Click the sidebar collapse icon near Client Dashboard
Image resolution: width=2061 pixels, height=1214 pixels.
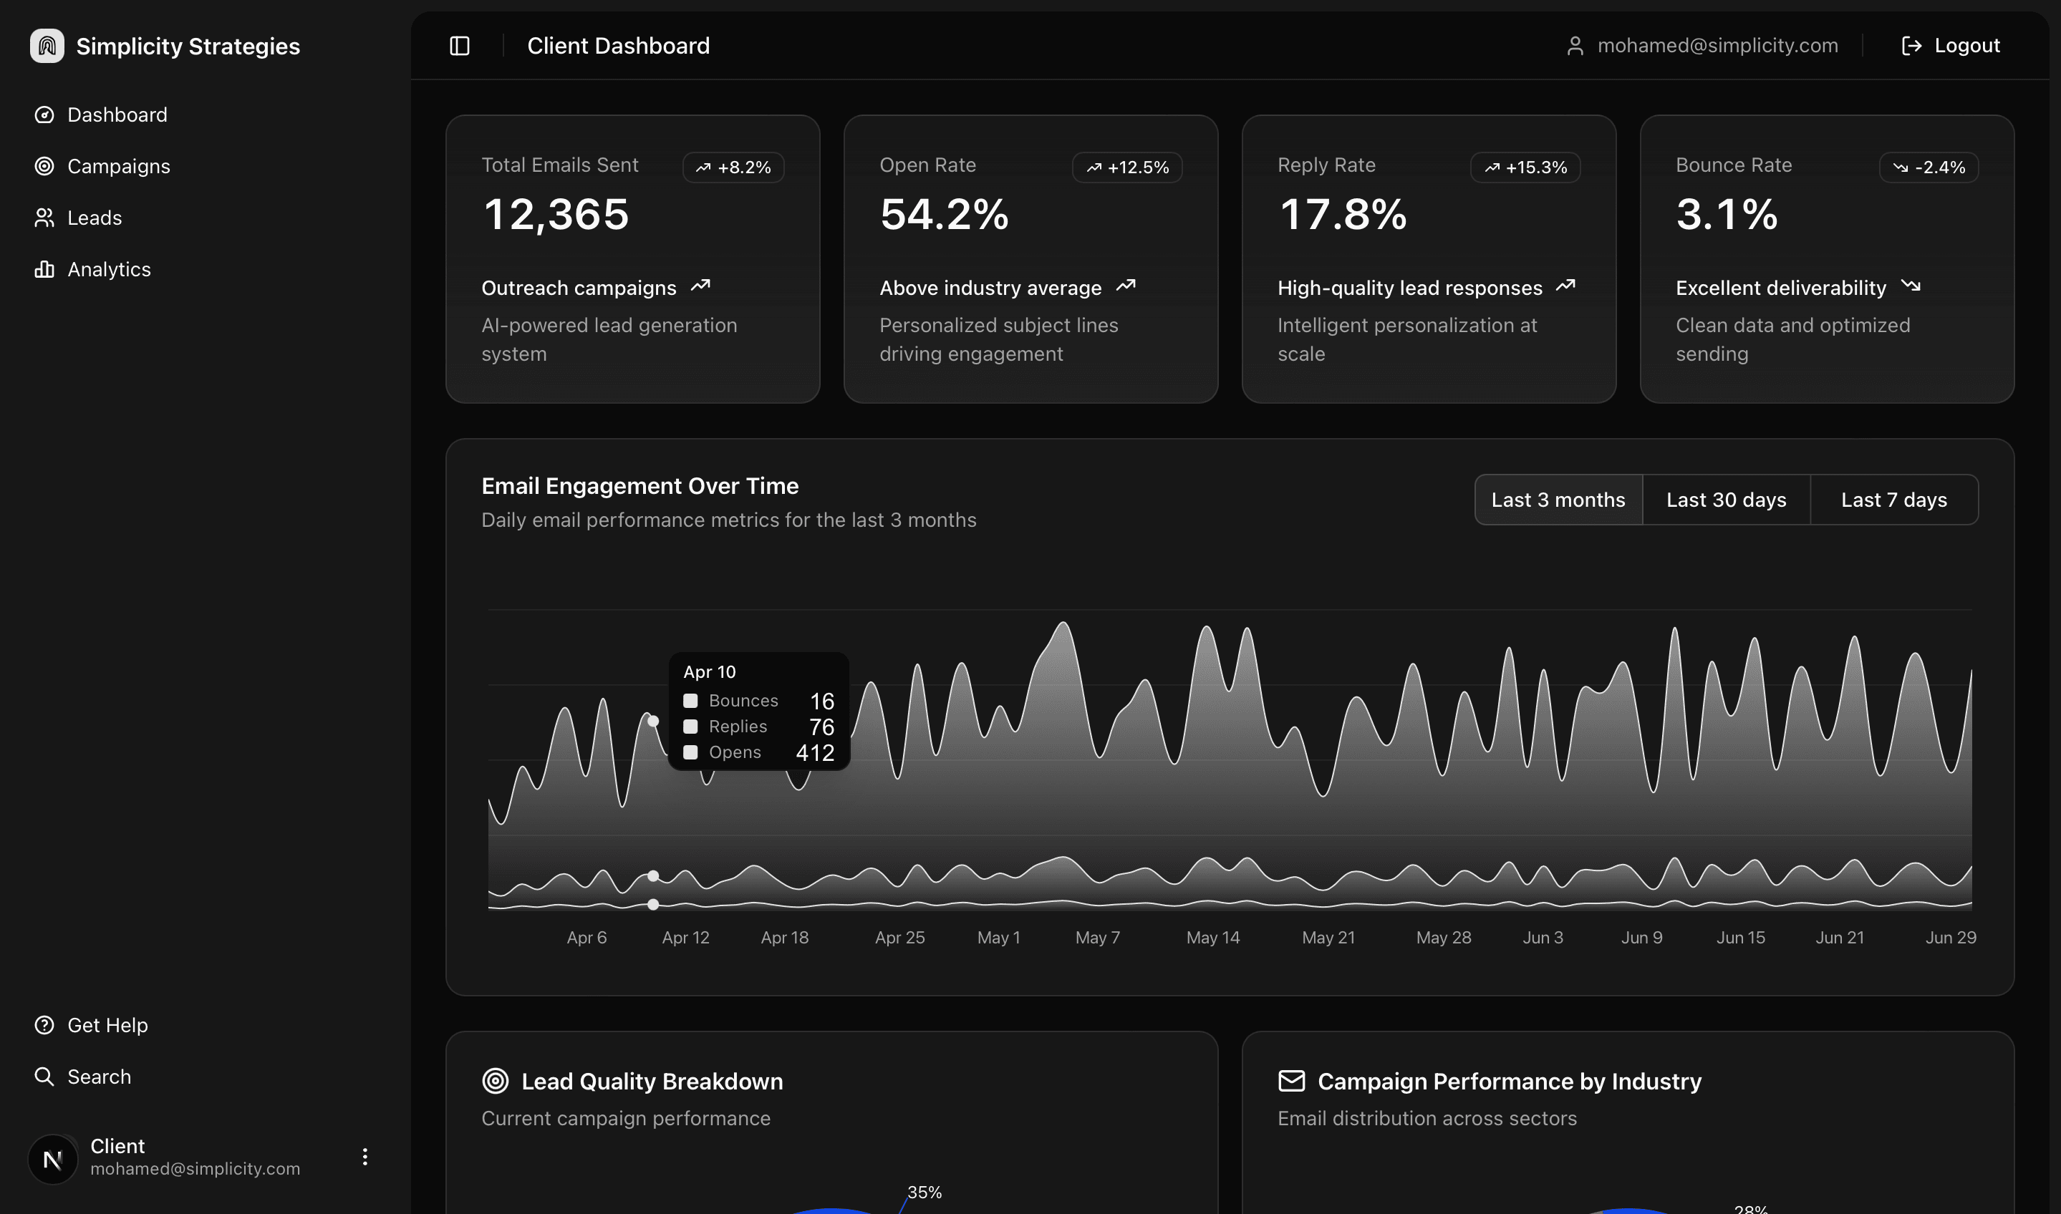(x=458, y=45)
